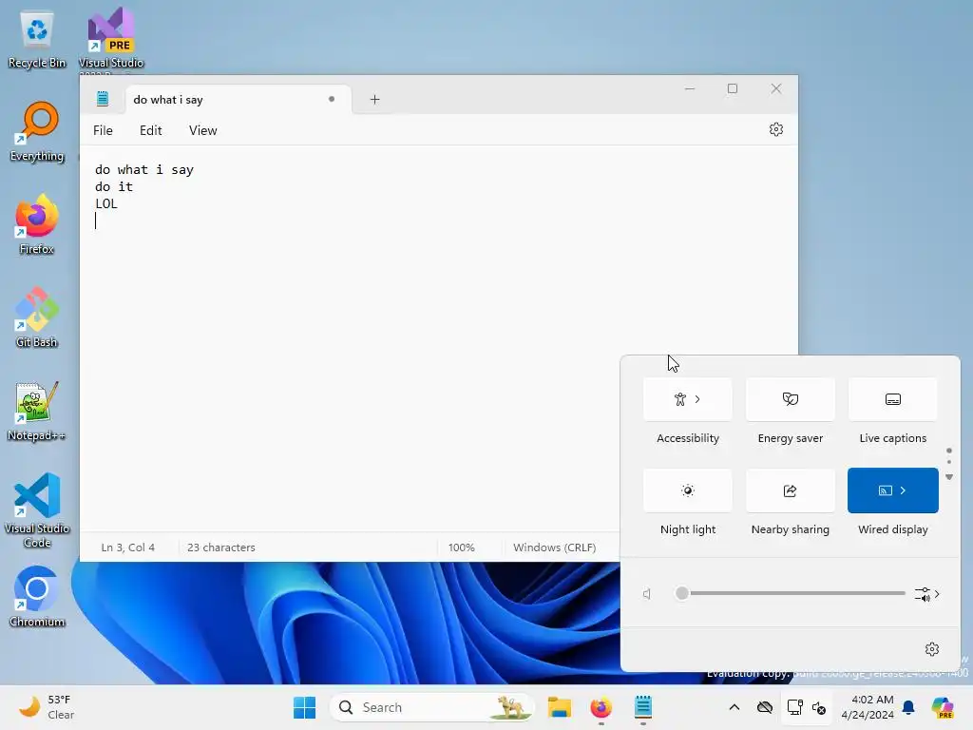Open Firefox desktop shortcut
Screen dimensions: 973x730
[x=37, y=224]
